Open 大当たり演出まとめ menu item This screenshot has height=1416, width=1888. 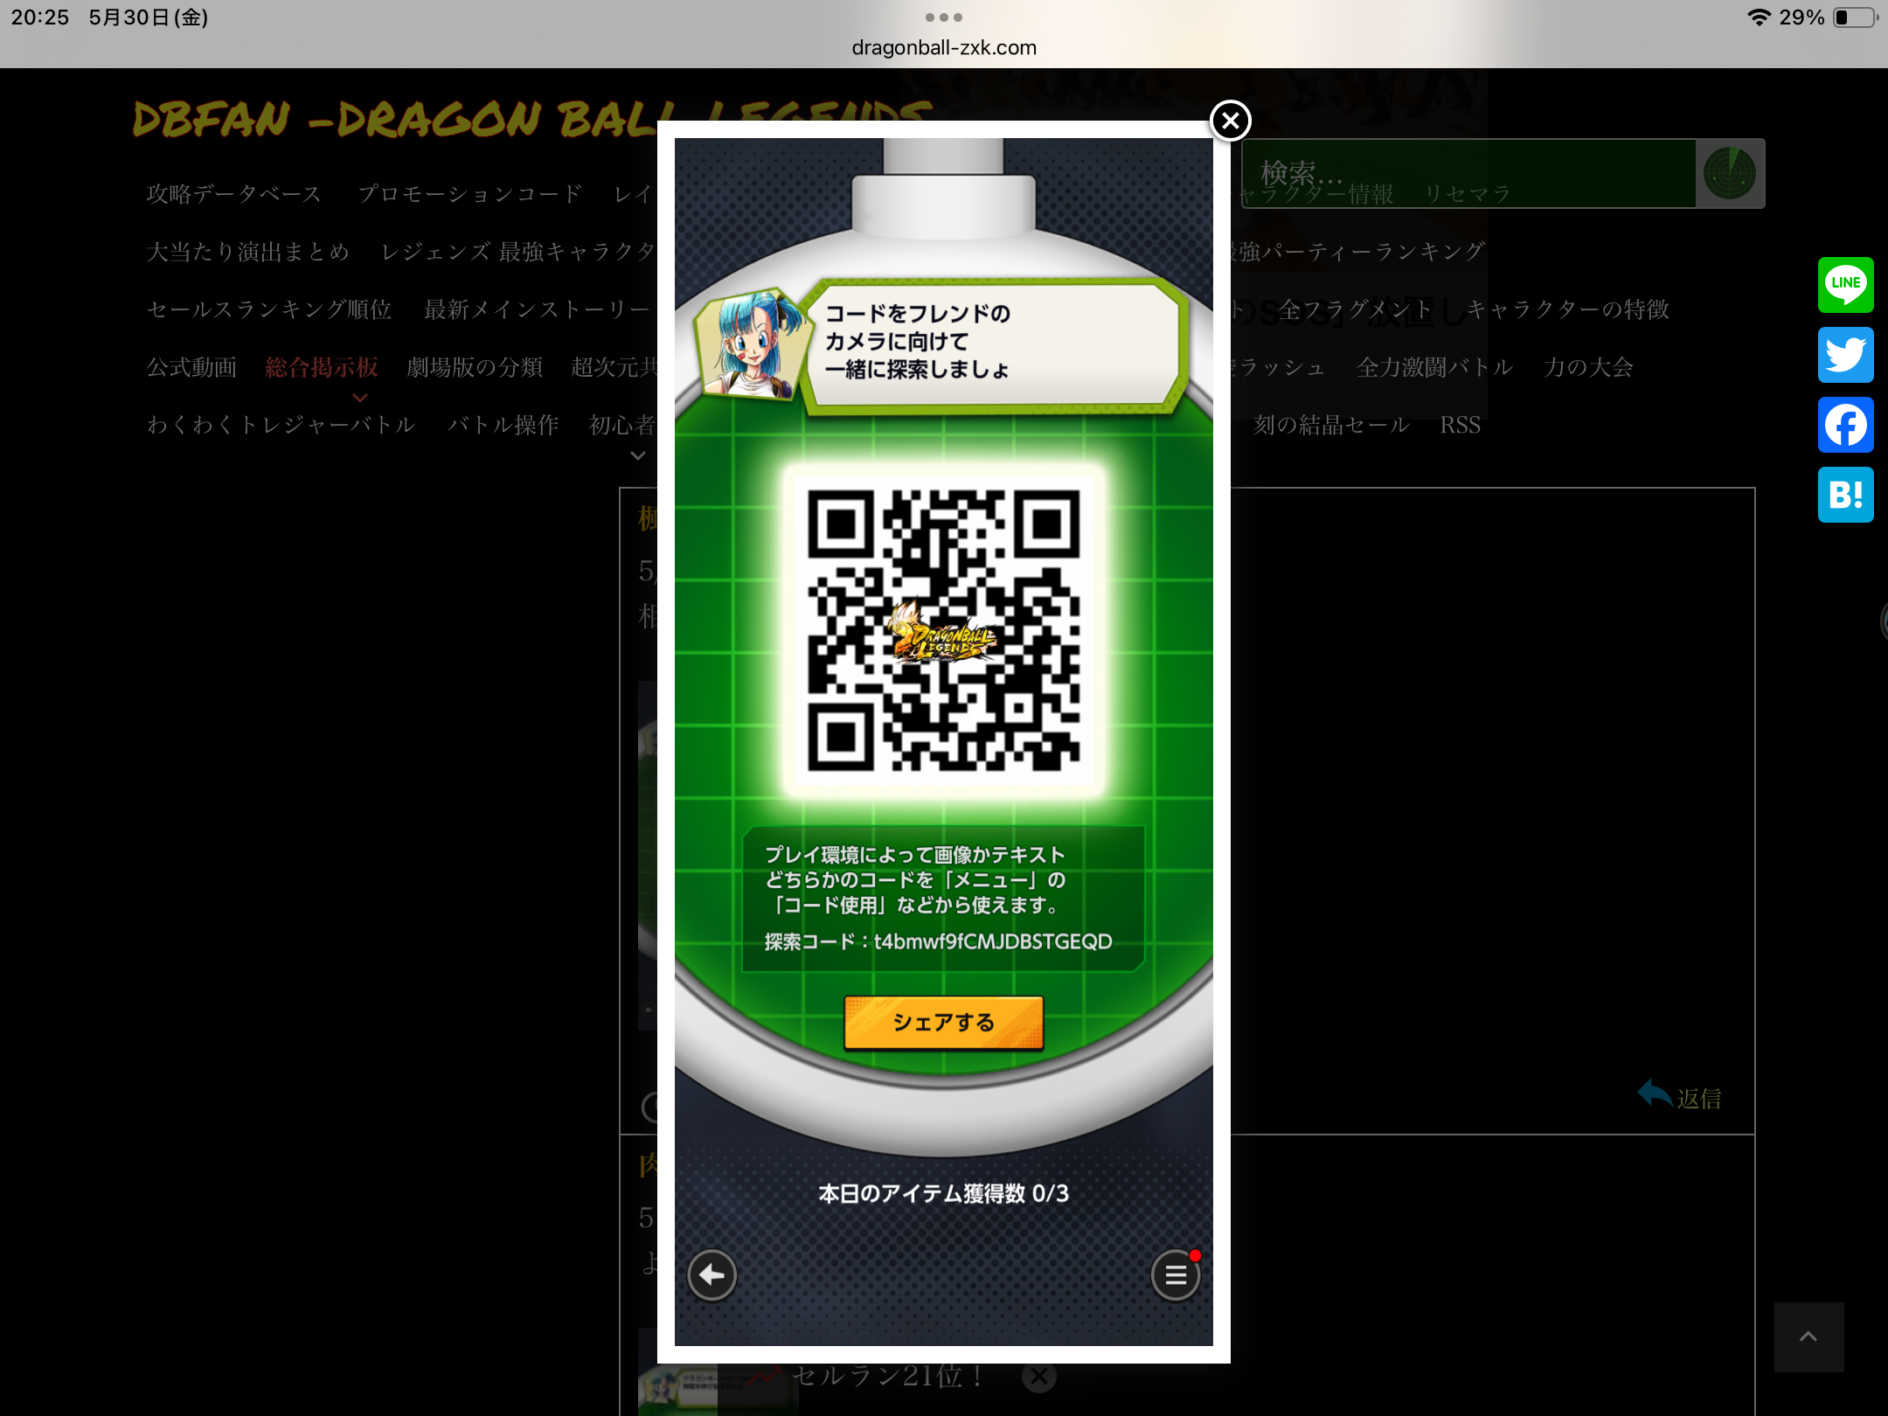pyautogui.click(x=248, y=252)
